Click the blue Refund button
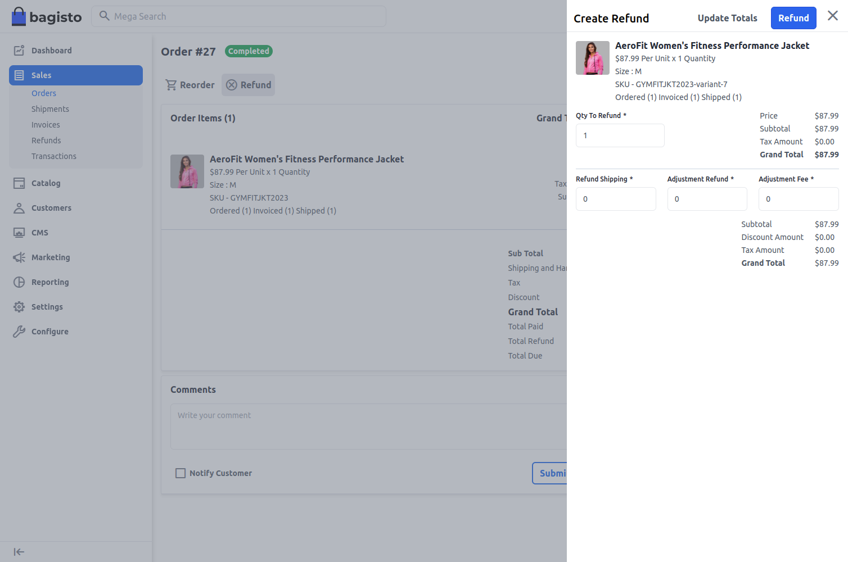848x562 pixels. (x=793, y=18)
